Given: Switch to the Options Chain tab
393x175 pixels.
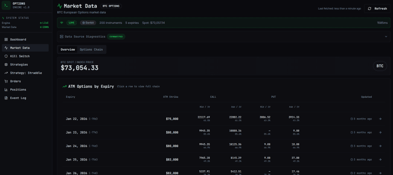Looking at the screenshot, I should 91,49.
